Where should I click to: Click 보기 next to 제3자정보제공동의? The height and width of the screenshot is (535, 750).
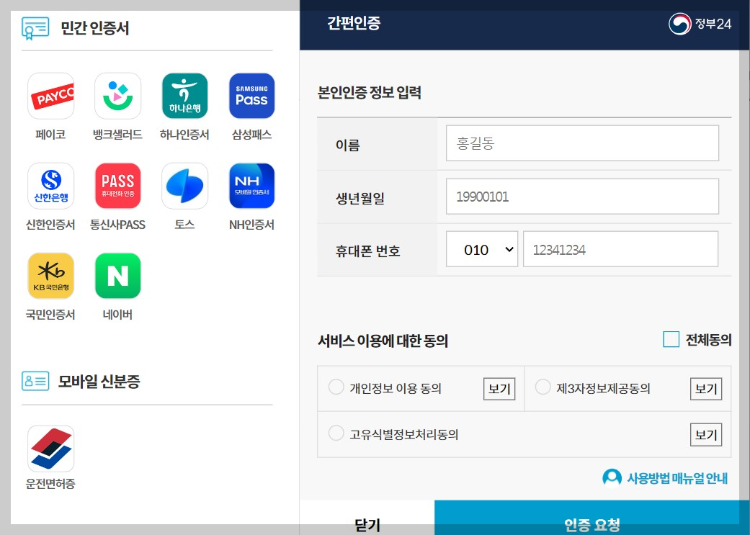pos(706,389)
